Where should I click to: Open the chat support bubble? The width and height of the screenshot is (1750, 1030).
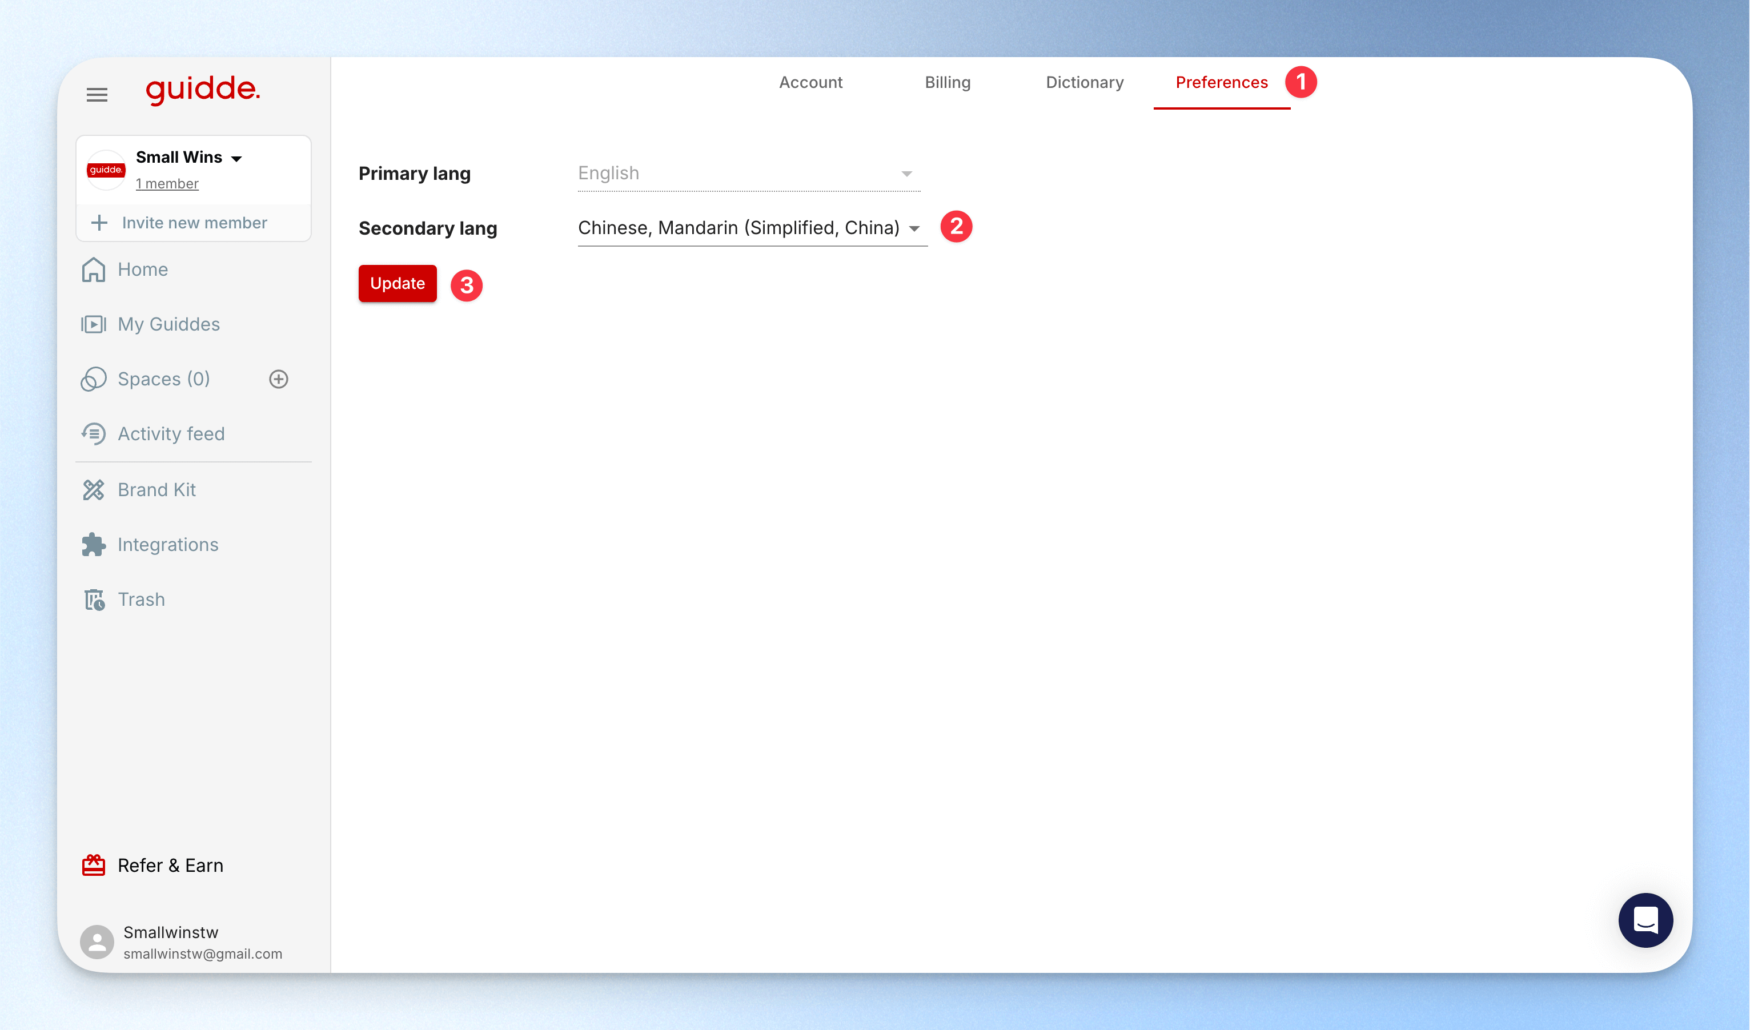[x=1645, y=920]
